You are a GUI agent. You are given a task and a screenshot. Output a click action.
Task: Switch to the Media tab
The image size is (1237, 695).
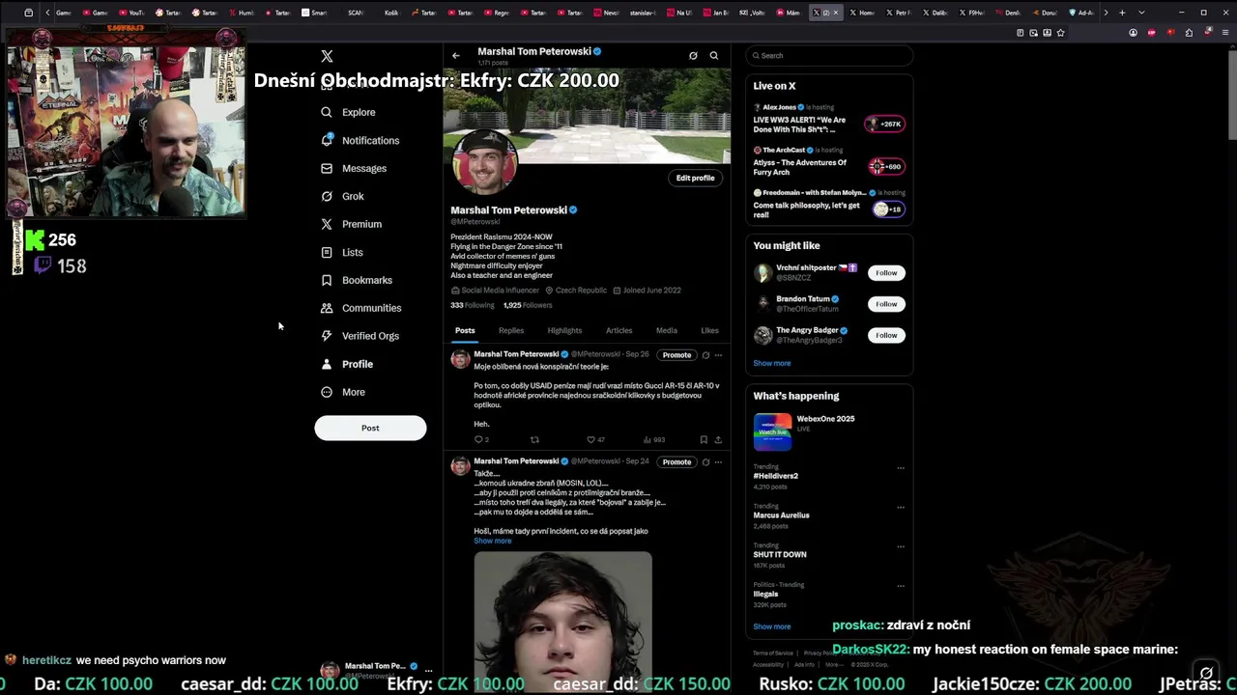tap(667, 330)
